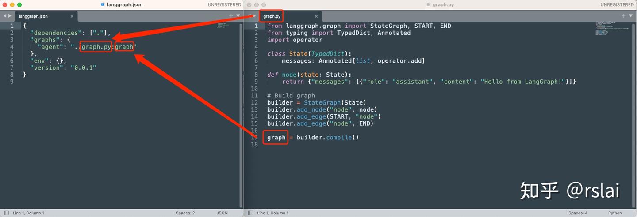Viewport: 637px width, 217px height.
Task: Toggle the sidebar icon in langgraph.json status bar
Action: click(6, 213)
